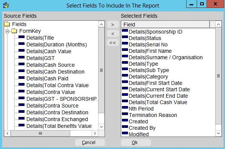Click the Field column header
This screenshot has width=225, height=149.
pos(165,25)
